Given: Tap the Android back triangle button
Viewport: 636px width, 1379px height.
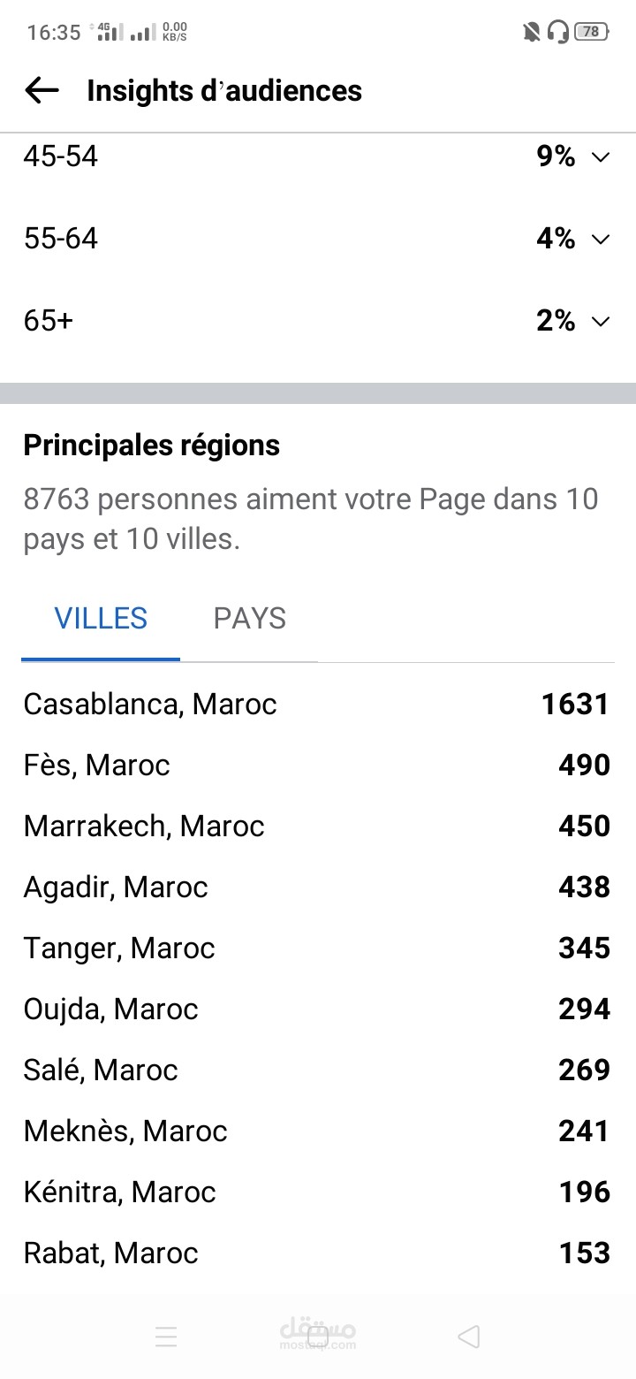Looking at the screenshot, I should (469, 1336).
